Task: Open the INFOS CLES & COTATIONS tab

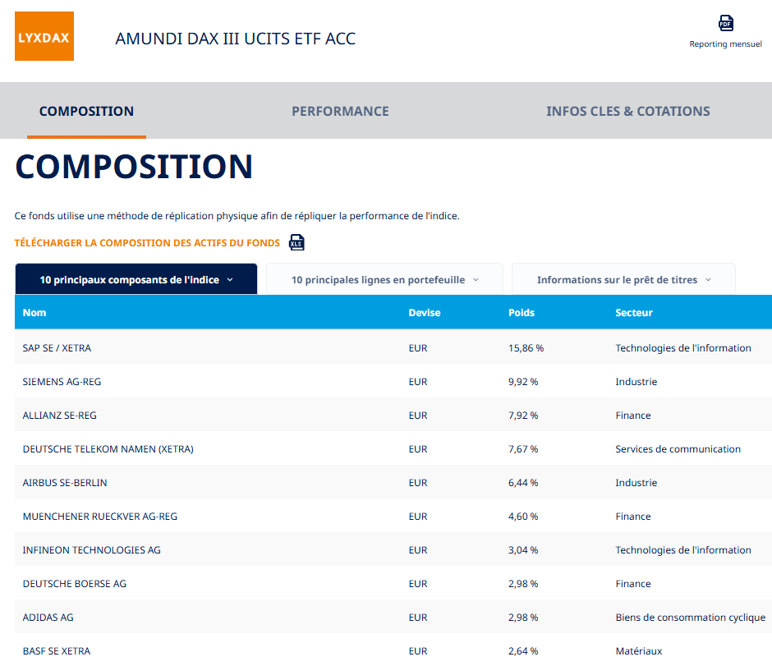Action: (627, 111)
